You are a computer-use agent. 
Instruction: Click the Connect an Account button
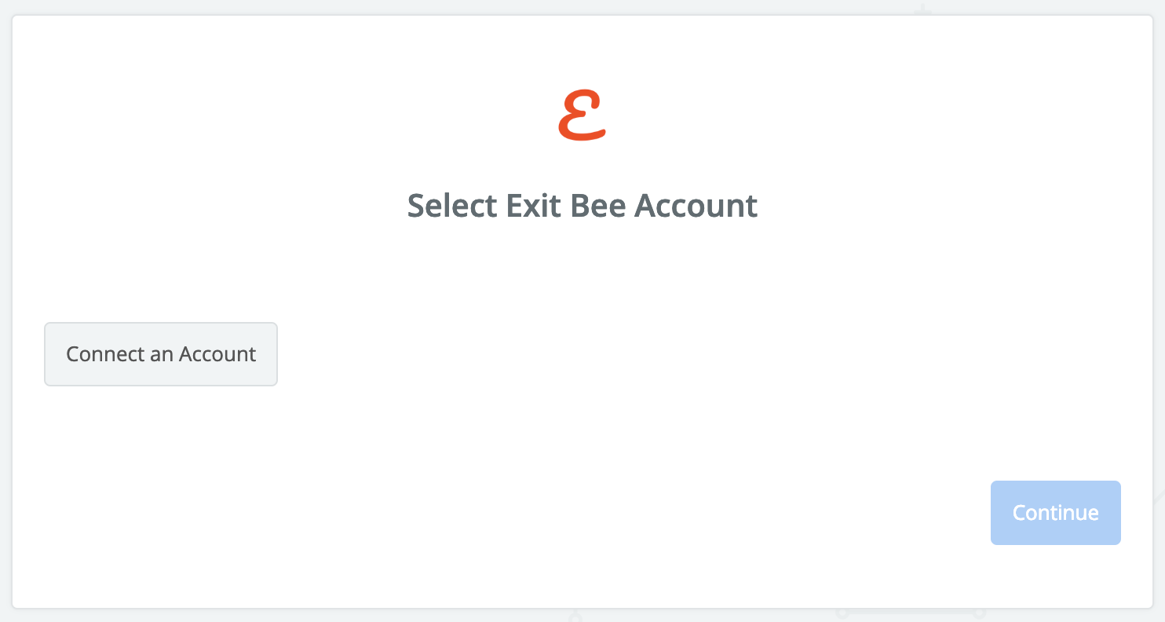point(161,354)
